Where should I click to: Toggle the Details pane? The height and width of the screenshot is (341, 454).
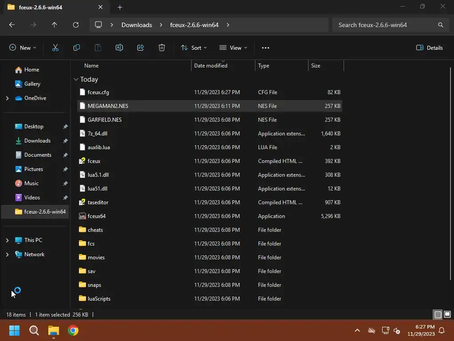pos(429,48)
